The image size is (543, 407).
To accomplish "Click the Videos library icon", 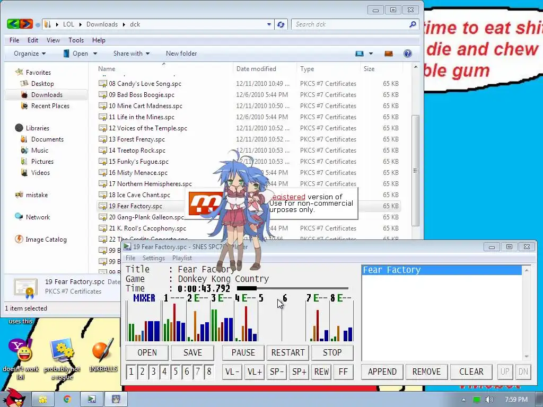I will coord(24,172).
